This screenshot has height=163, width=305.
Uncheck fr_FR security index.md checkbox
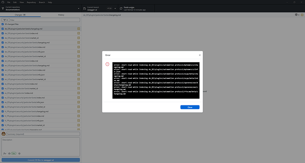[x=3, y=116]
